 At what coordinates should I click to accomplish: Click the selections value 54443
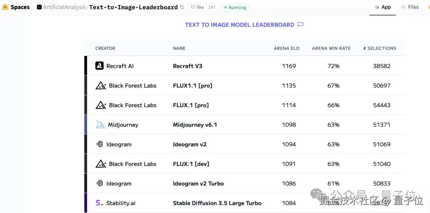tap(382, 105)
